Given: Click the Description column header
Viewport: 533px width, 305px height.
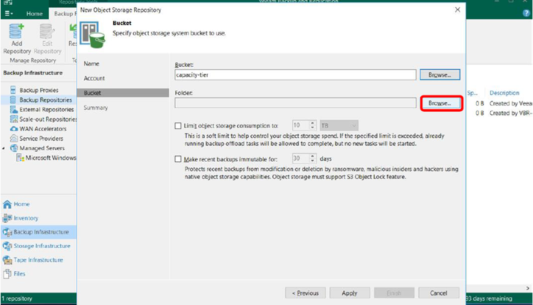Looking at the screenshot, I should click(x=504, y=93).
